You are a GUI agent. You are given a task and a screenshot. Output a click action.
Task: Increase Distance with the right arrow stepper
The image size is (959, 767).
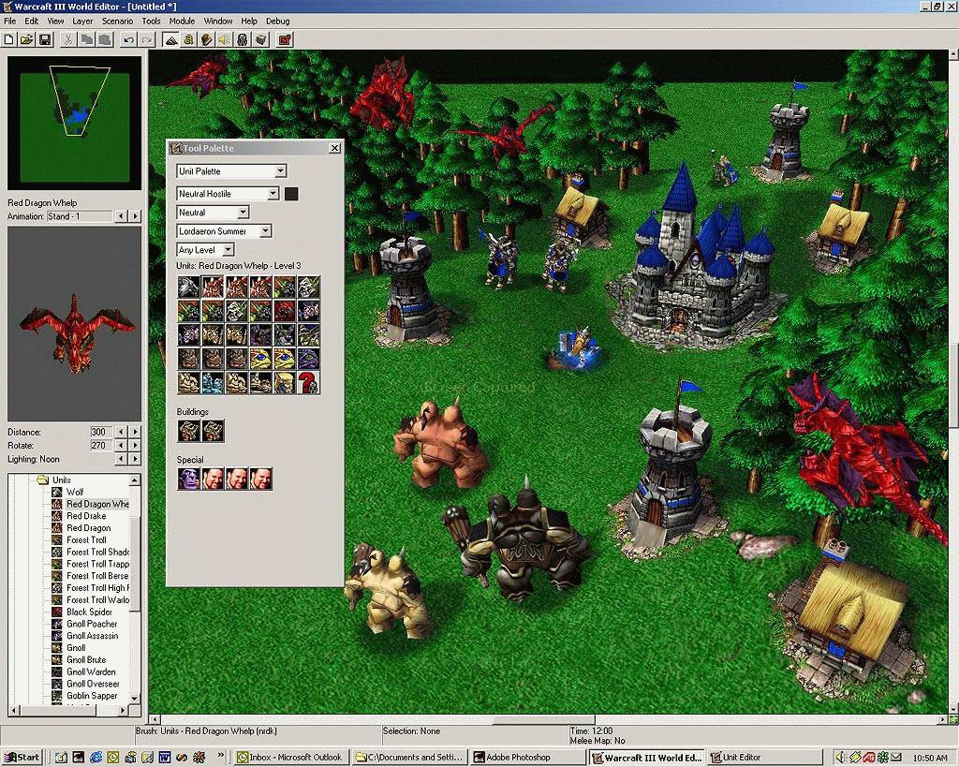136,432
